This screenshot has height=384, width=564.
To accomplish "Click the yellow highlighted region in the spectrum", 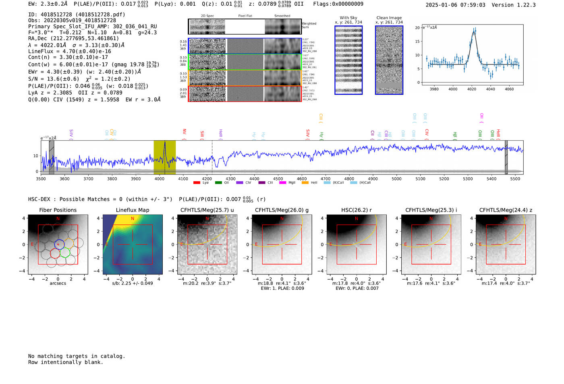I will [164, 157].
